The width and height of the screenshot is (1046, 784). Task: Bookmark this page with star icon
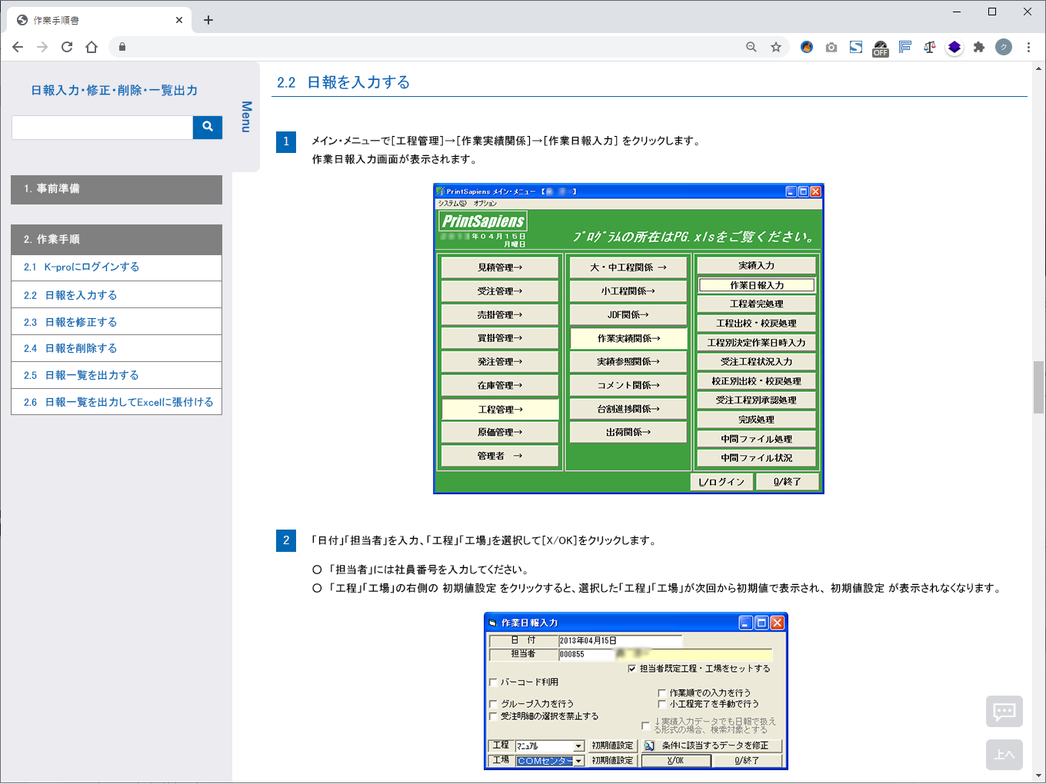[776, 47]
